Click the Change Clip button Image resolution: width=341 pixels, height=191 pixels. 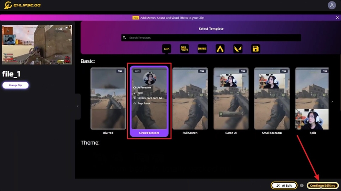pyautogui.click(x=15, y=85)
